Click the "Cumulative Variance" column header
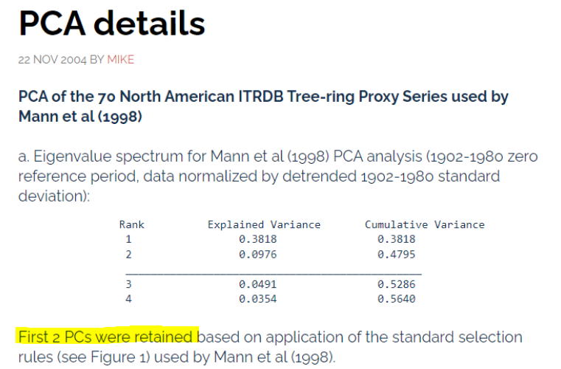The width and height of the screenshot is (561, 369). pos(425,224)
